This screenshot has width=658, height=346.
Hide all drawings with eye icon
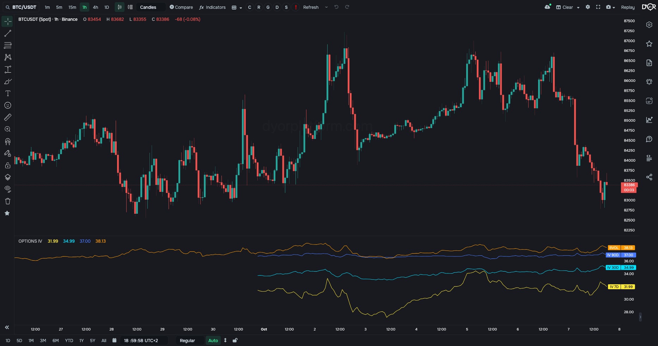point(7,189)
